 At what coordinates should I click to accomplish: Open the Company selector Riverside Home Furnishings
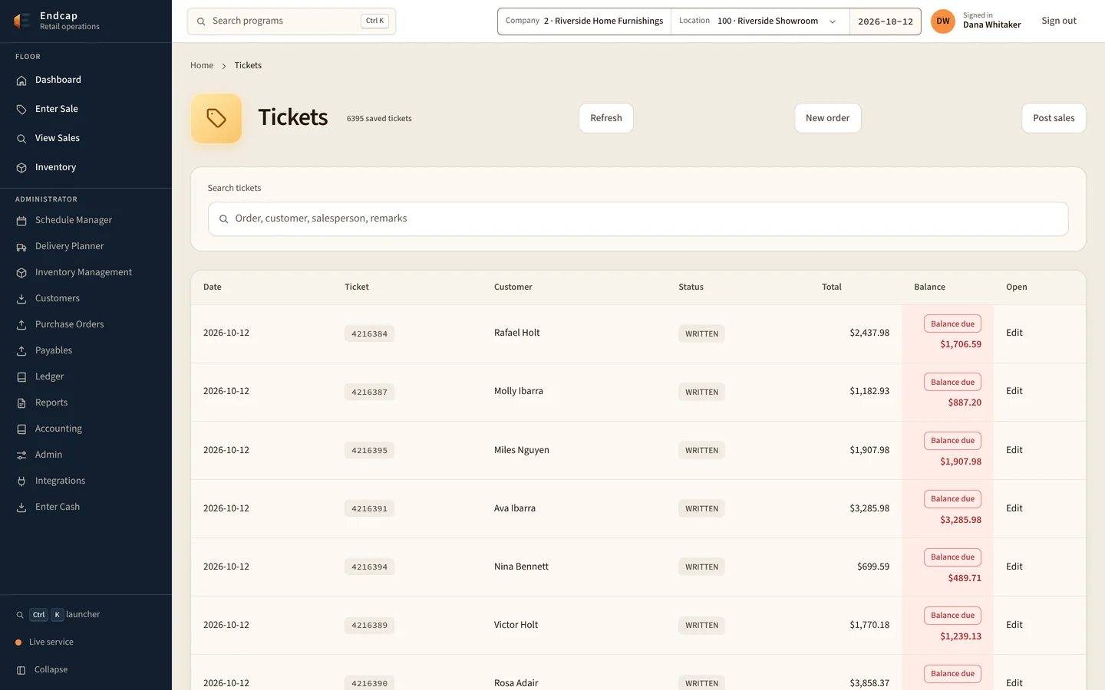pos(585,21)
